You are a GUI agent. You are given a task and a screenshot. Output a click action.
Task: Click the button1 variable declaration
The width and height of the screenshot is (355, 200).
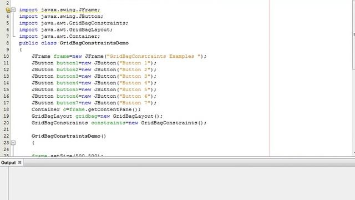click(x=67, y=63)
